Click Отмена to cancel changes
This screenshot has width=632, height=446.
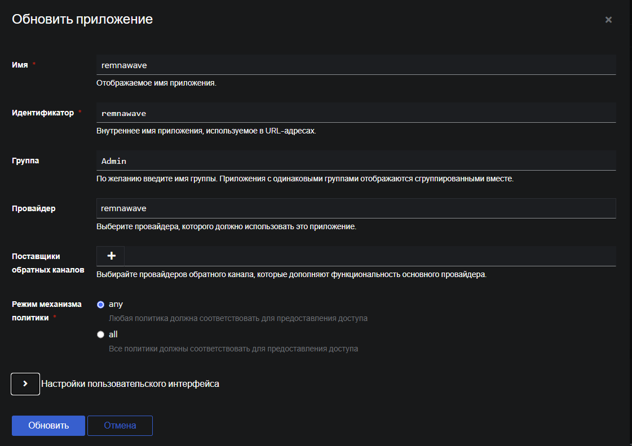click(120, 425)
